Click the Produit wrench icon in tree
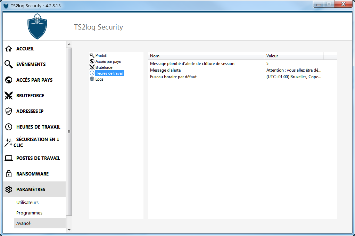355x236 pixels. pos(92,55)
